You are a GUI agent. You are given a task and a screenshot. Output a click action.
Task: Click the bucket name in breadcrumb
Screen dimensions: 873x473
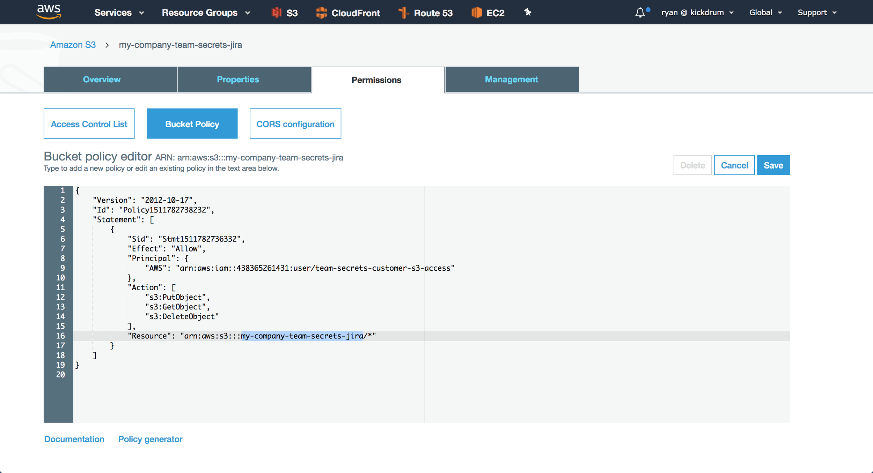click(180, 45)
